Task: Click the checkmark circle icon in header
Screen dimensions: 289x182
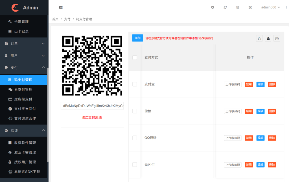Action: pos(213,7)
